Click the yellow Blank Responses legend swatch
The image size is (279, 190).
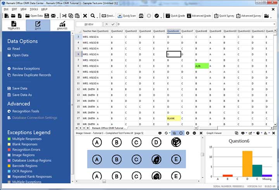pos(9,144)
